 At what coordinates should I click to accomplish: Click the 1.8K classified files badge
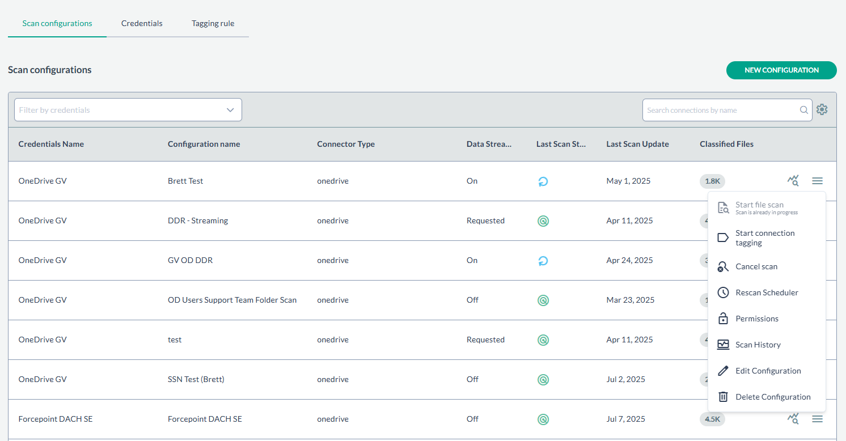712,181
